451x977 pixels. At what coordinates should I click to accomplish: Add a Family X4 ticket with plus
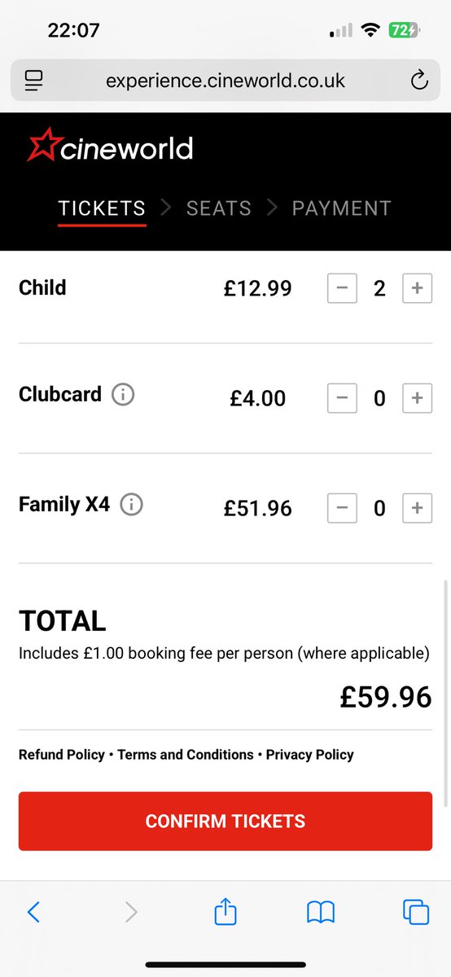pos(418,508)
